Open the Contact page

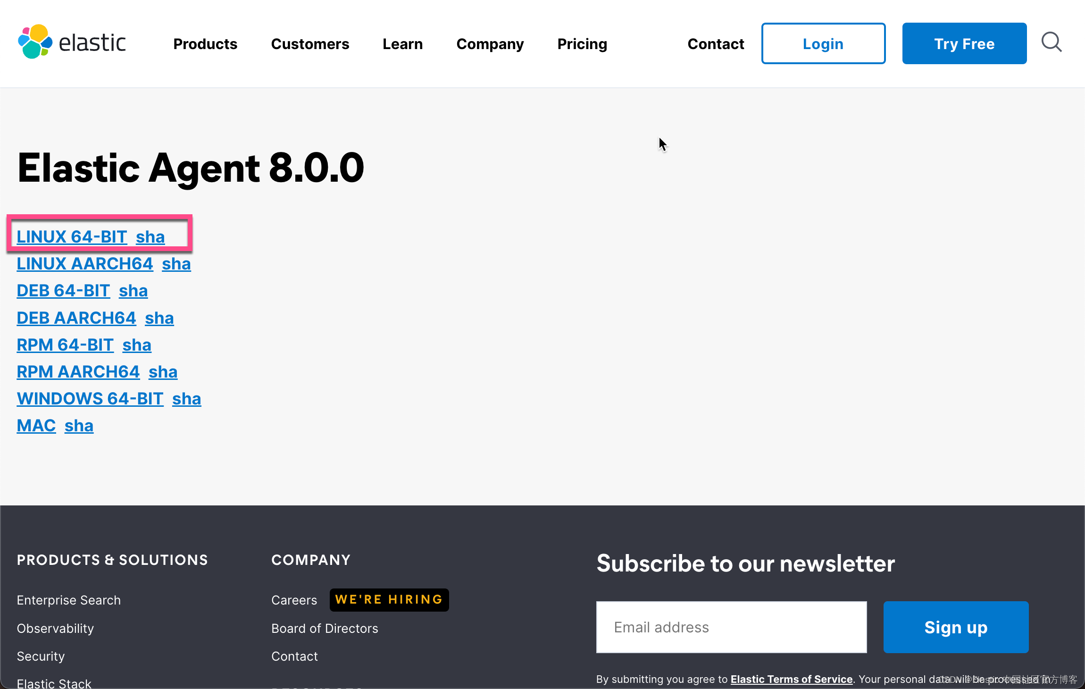pyautogui.click(x=716, y=43)
